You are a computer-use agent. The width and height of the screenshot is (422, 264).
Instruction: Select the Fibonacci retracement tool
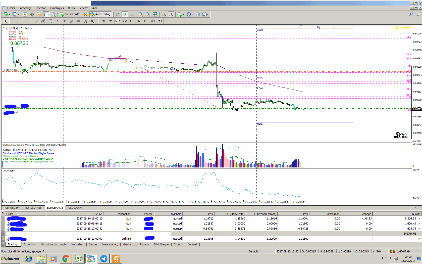(x=50, y=21)
